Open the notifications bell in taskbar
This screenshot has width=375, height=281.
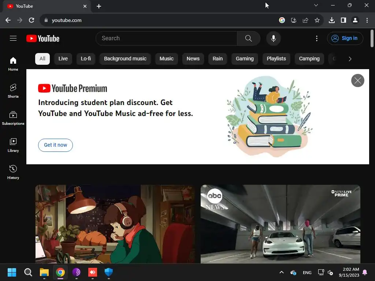pyautogui.click(x=365, y=272)
